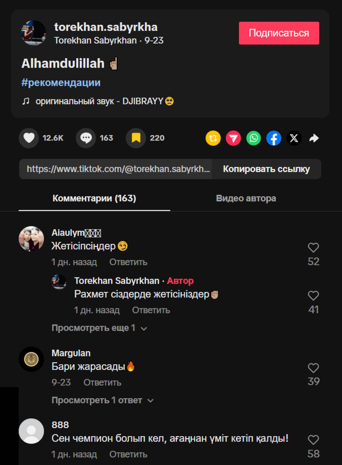
Task: Share video to WhatsApp
Action: 253,138
